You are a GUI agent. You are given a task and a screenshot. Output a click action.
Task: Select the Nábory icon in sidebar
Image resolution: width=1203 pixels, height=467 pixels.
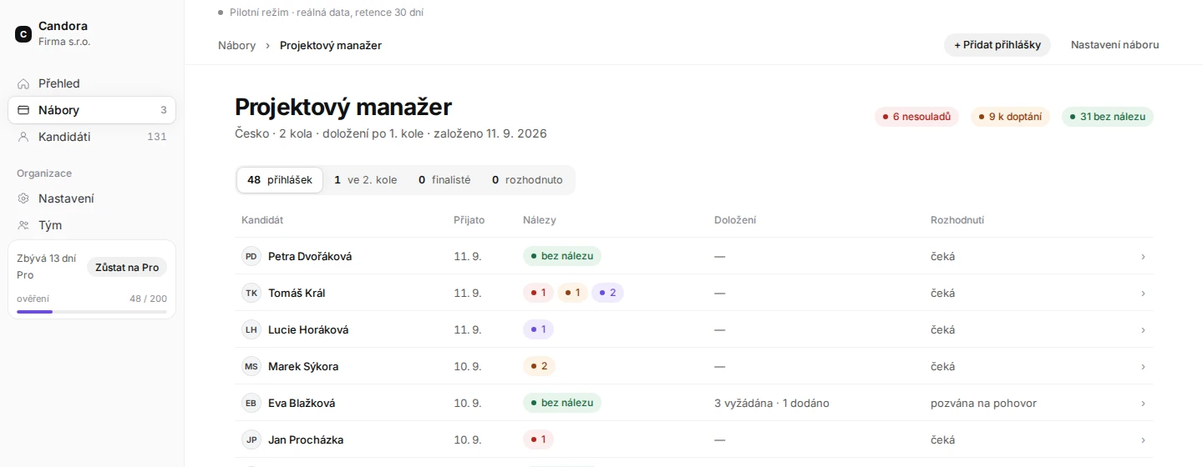coord(23,110)
